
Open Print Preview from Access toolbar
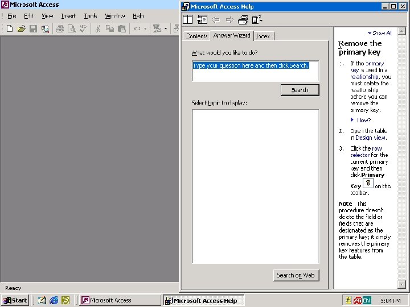coord(71,28)
